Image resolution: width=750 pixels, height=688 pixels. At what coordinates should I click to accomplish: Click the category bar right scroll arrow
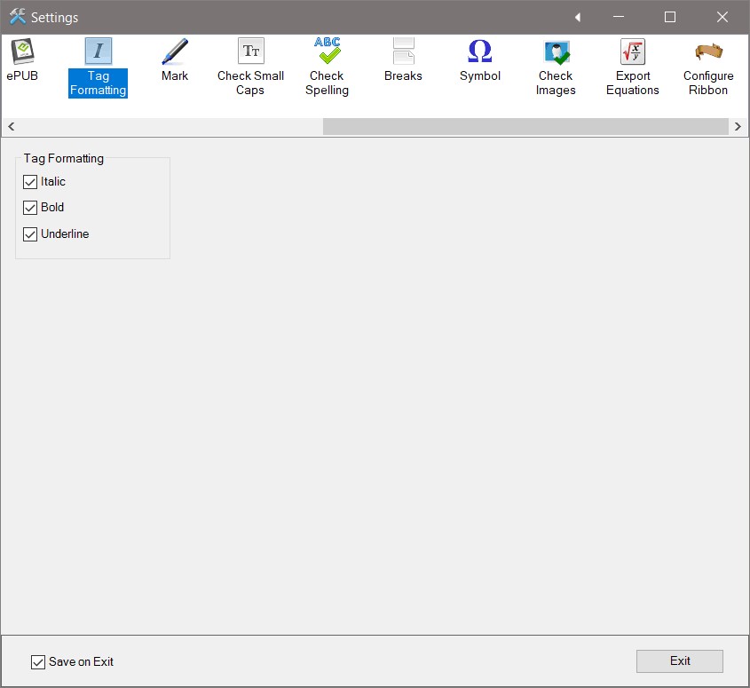coord(738,127)
